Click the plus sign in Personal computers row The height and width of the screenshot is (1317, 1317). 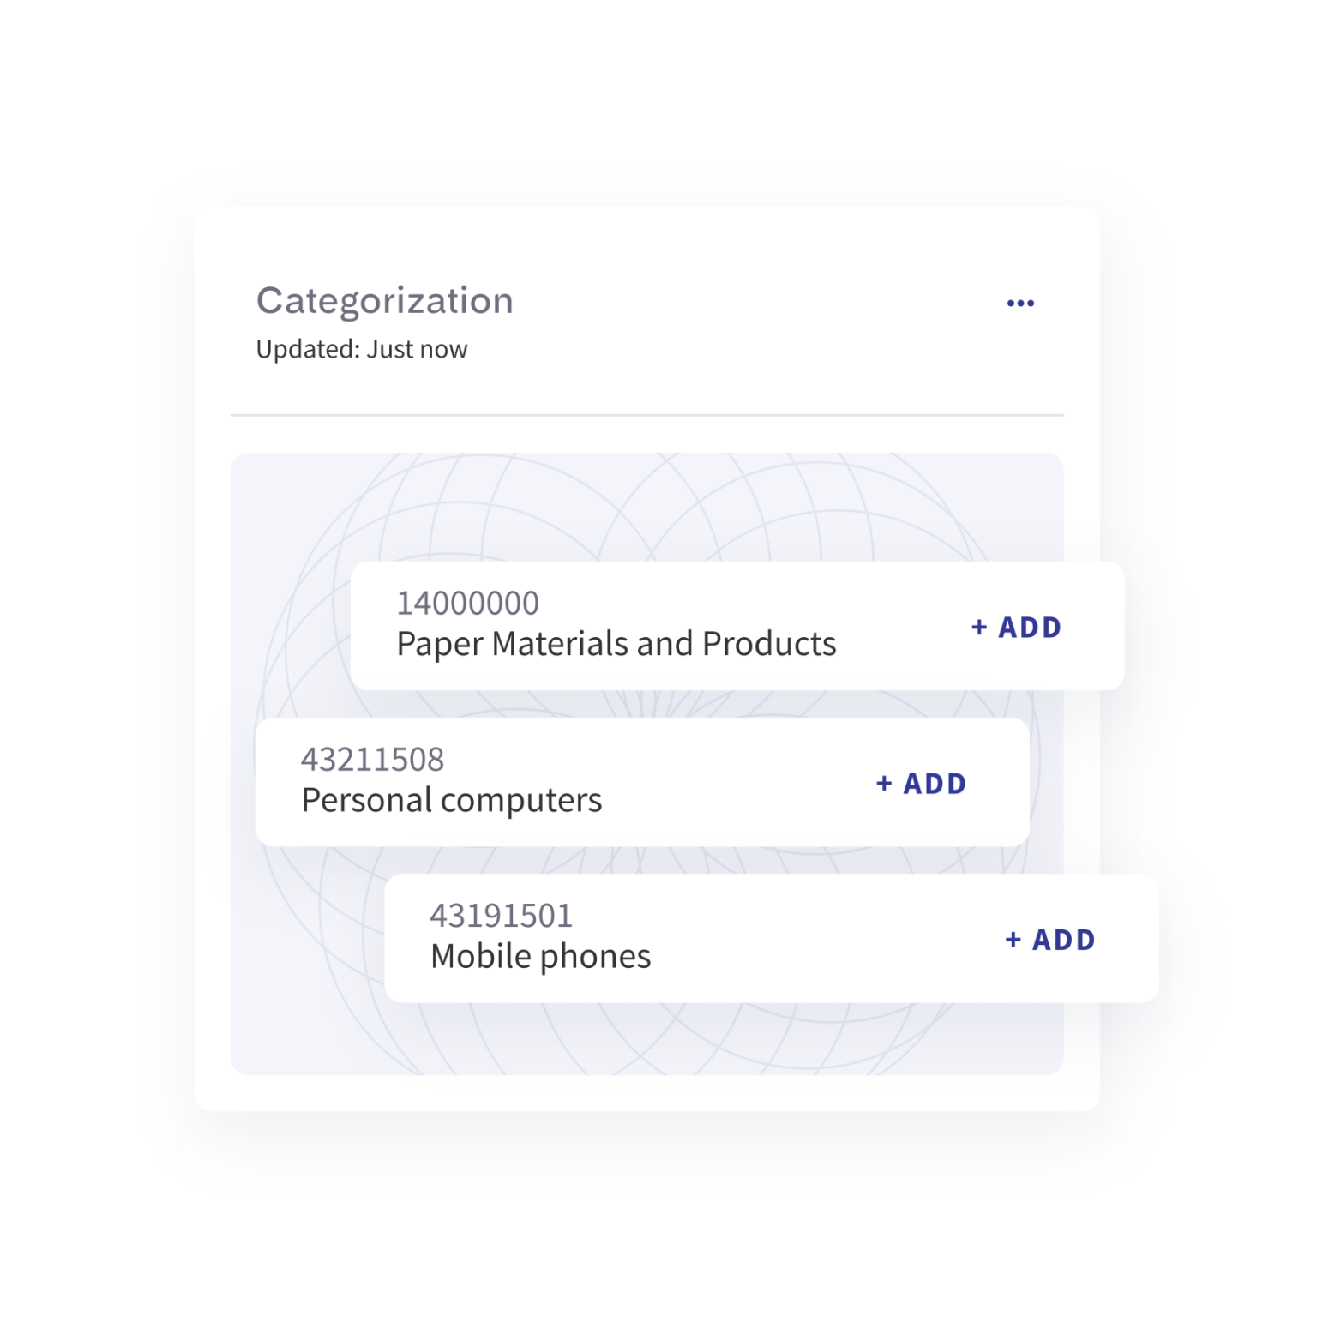[884, 784]
